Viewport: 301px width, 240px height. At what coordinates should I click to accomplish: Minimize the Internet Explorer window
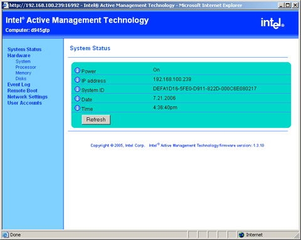tap(281, 5)
